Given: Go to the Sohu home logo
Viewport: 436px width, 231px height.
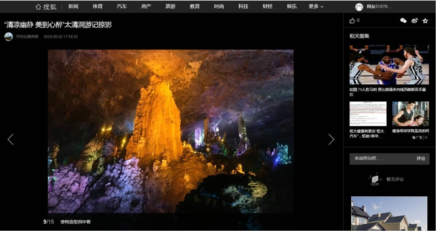Looking at the screenshot, I should [46, 7].
